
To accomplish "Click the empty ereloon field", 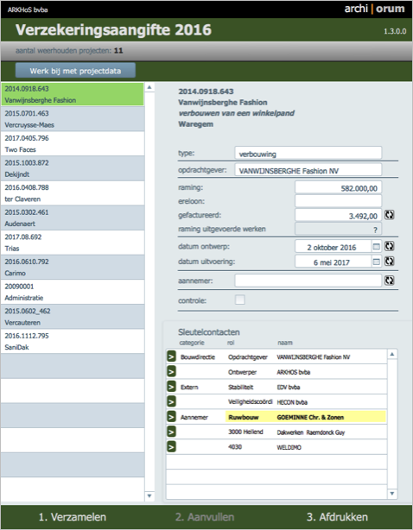I will pyautogui.click(x=338, y=201).
